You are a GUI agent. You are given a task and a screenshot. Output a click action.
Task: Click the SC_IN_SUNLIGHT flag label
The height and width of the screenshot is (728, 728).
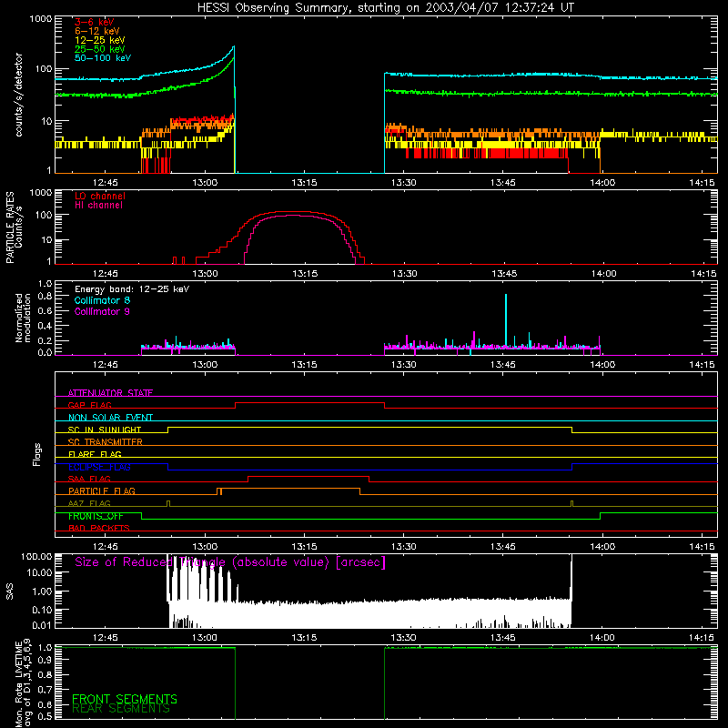pyautogui.click(x=105, y=430)
